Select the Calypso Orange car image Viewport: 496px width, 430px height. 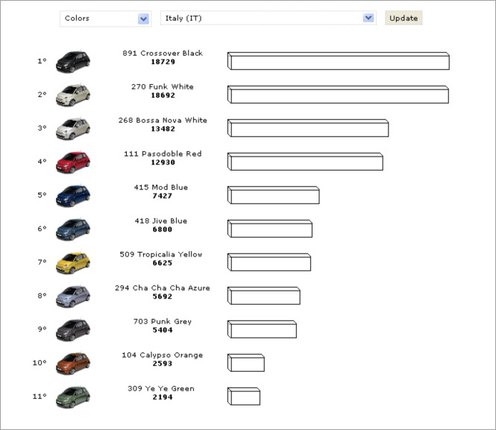point(72,362)
